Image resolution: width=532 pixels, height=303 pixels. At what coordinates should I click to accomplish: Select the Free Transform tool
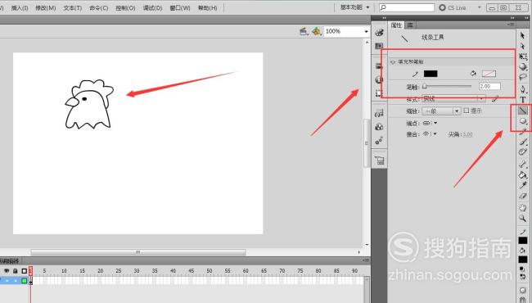point(523,57)
